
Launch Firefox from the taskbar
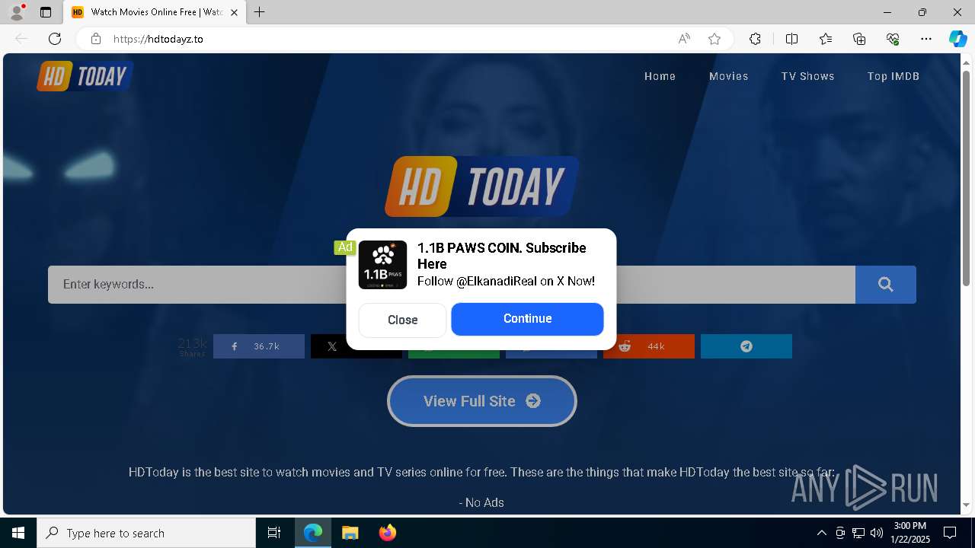387,533
